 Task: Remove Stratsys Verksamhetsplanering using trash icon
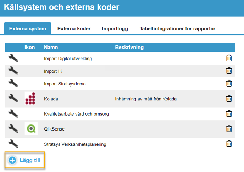(x=229, y=144)
